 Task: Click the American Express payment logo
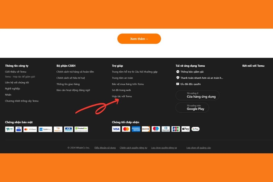tap(136, 129)
